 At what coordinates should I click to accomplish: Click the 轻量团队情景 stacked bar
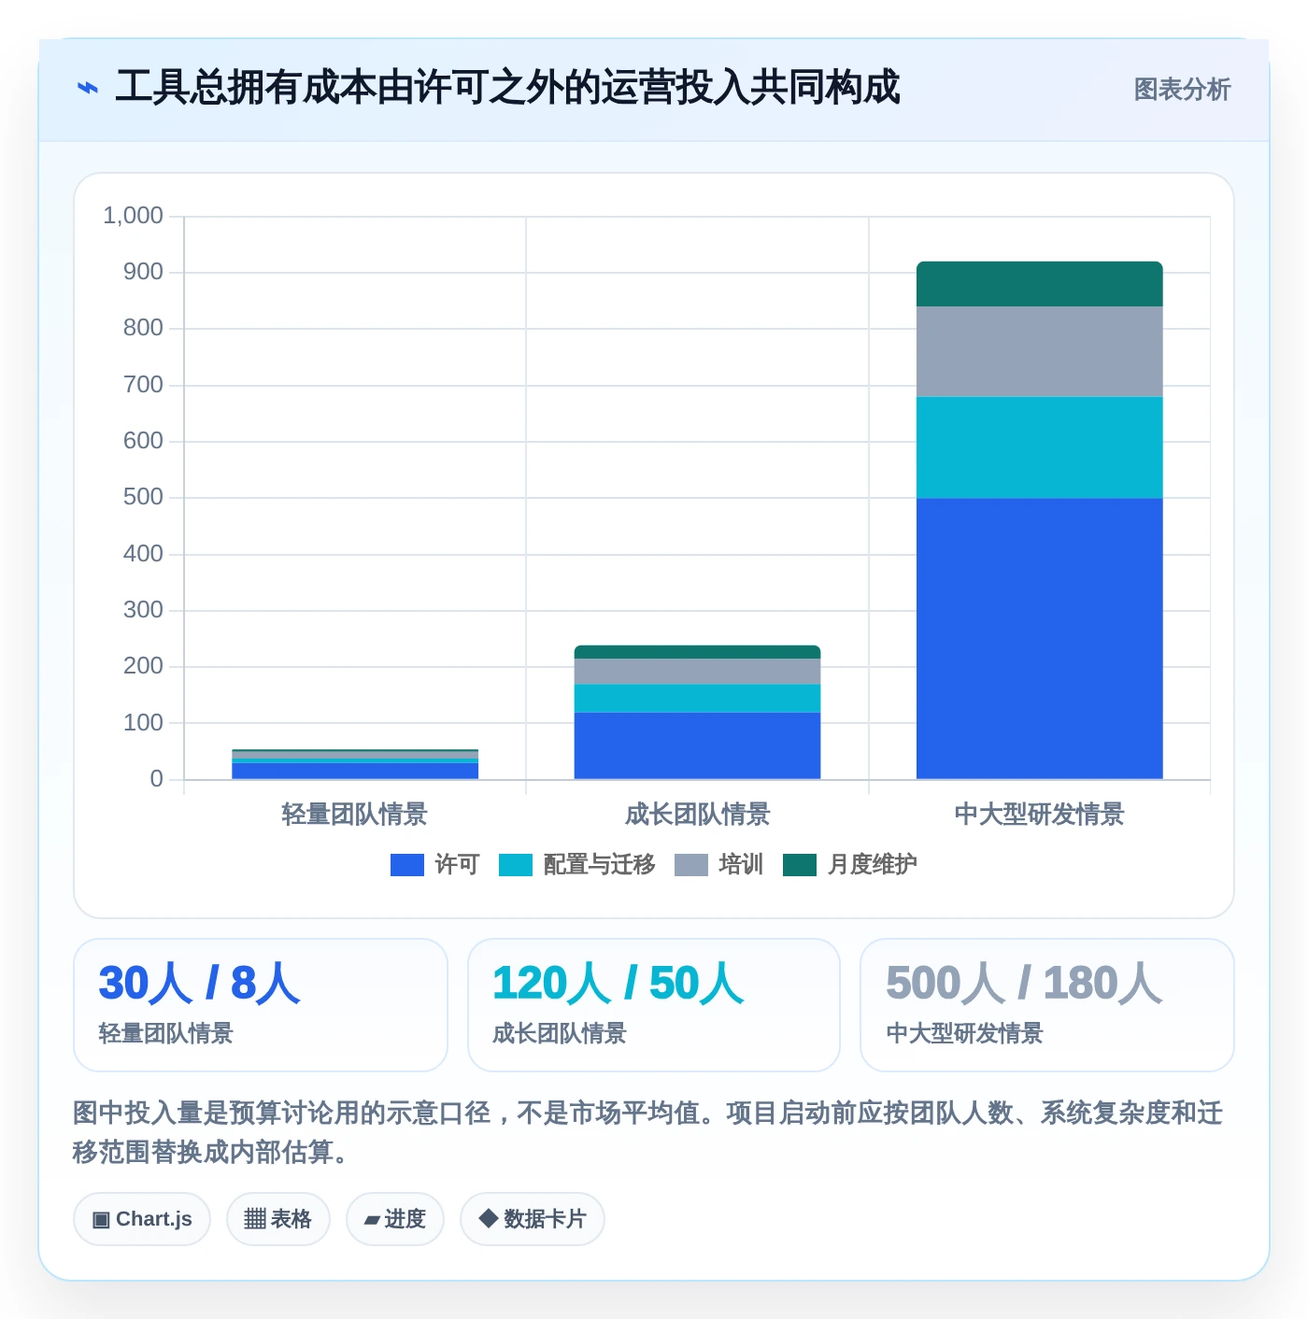(x=355, y=764)
